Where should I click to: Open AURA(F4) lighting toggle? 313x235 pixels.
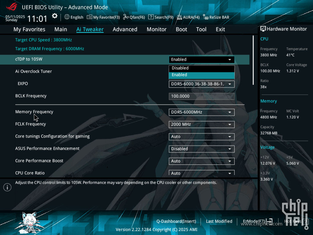[x=191, y=17]
